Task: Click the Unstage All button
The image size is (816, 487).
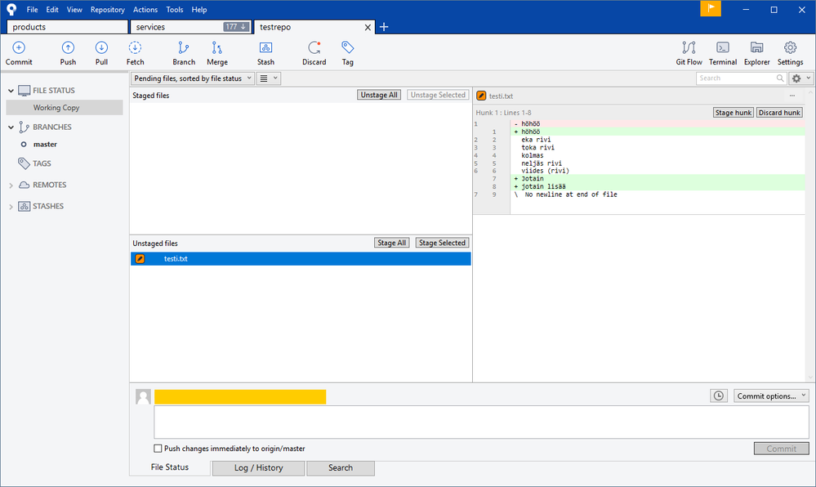Action: pos(379,95)
